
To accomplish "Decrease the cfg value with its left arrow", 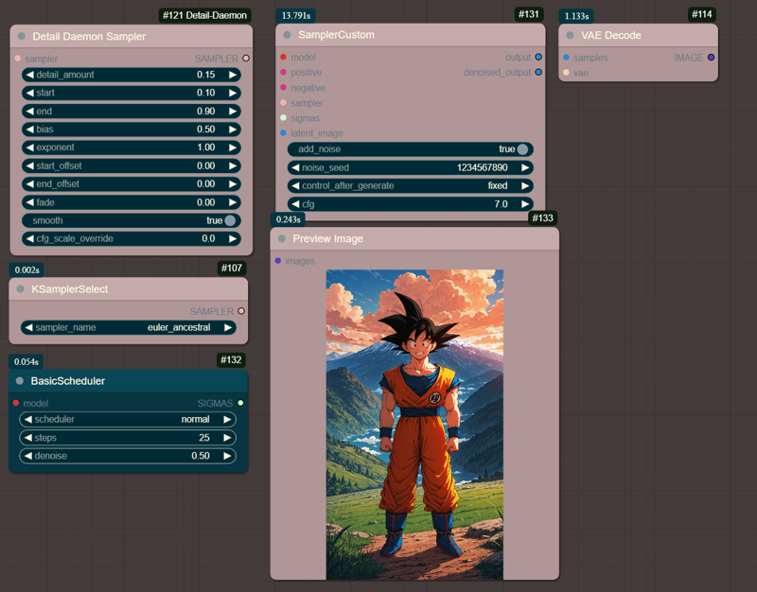I will 295,204.
